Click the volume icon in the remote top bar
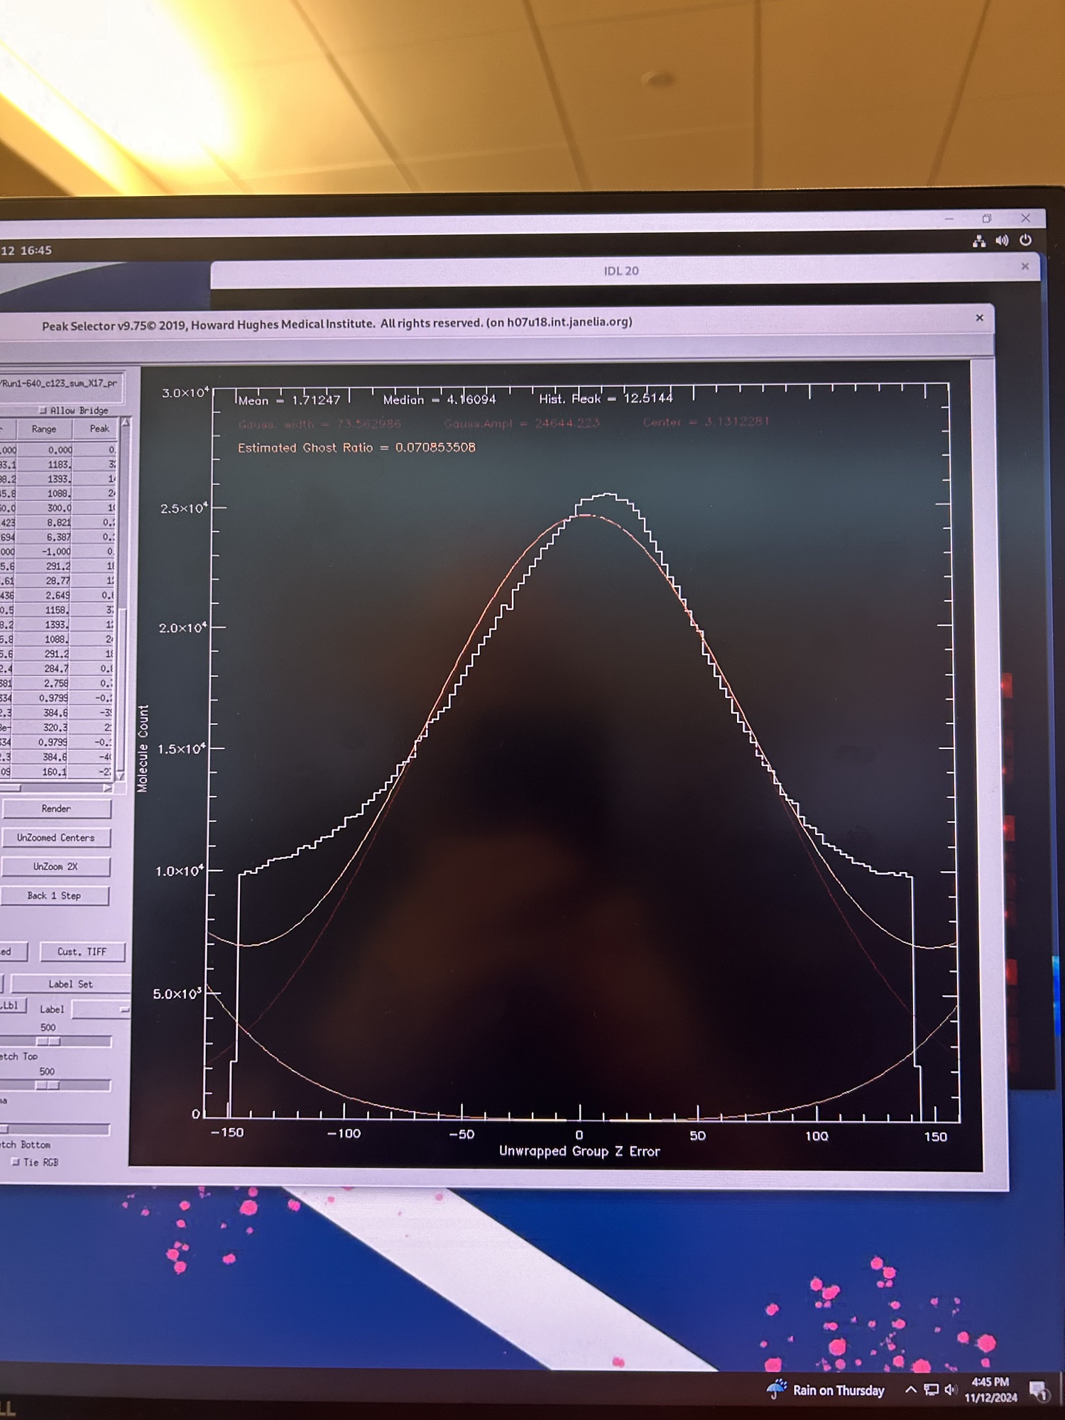The width and height of the screenshot is (1065, 1420). point(1002,241)
